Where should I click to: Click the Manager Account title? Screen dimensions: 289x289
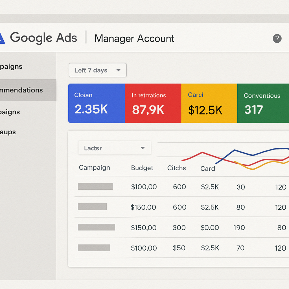[134, 38]
